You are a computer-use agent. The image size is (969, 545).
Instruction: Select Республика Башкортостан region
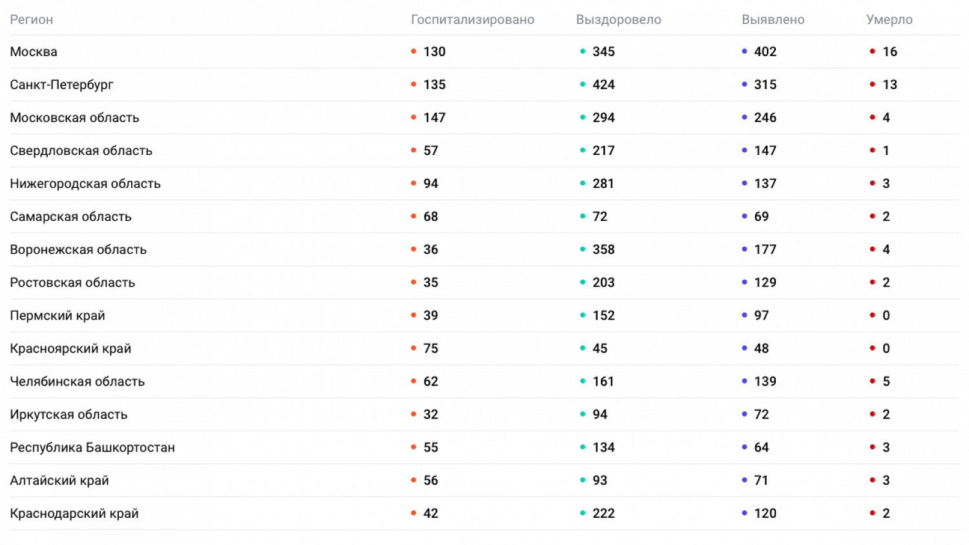pyautogui.click(x=92, y=447)
